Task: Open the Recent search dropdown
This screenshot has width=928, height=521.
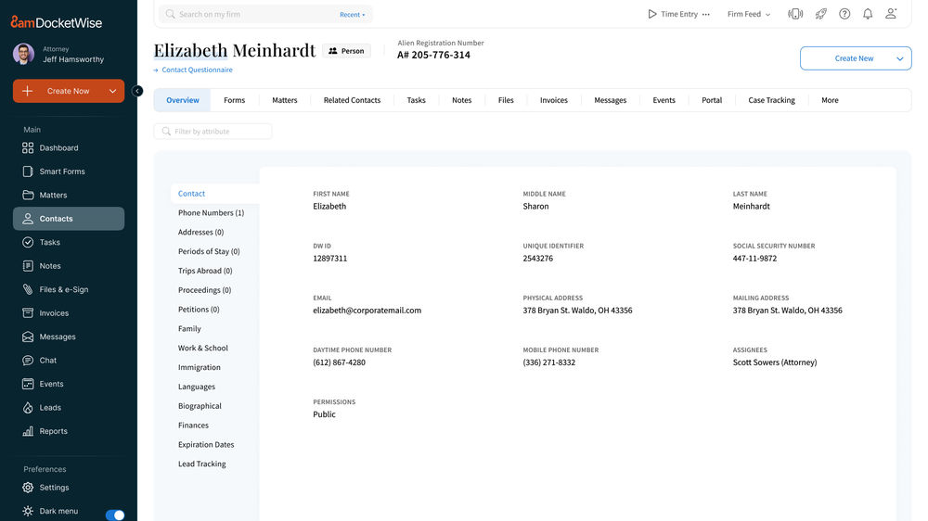Action: coord(352,15)
